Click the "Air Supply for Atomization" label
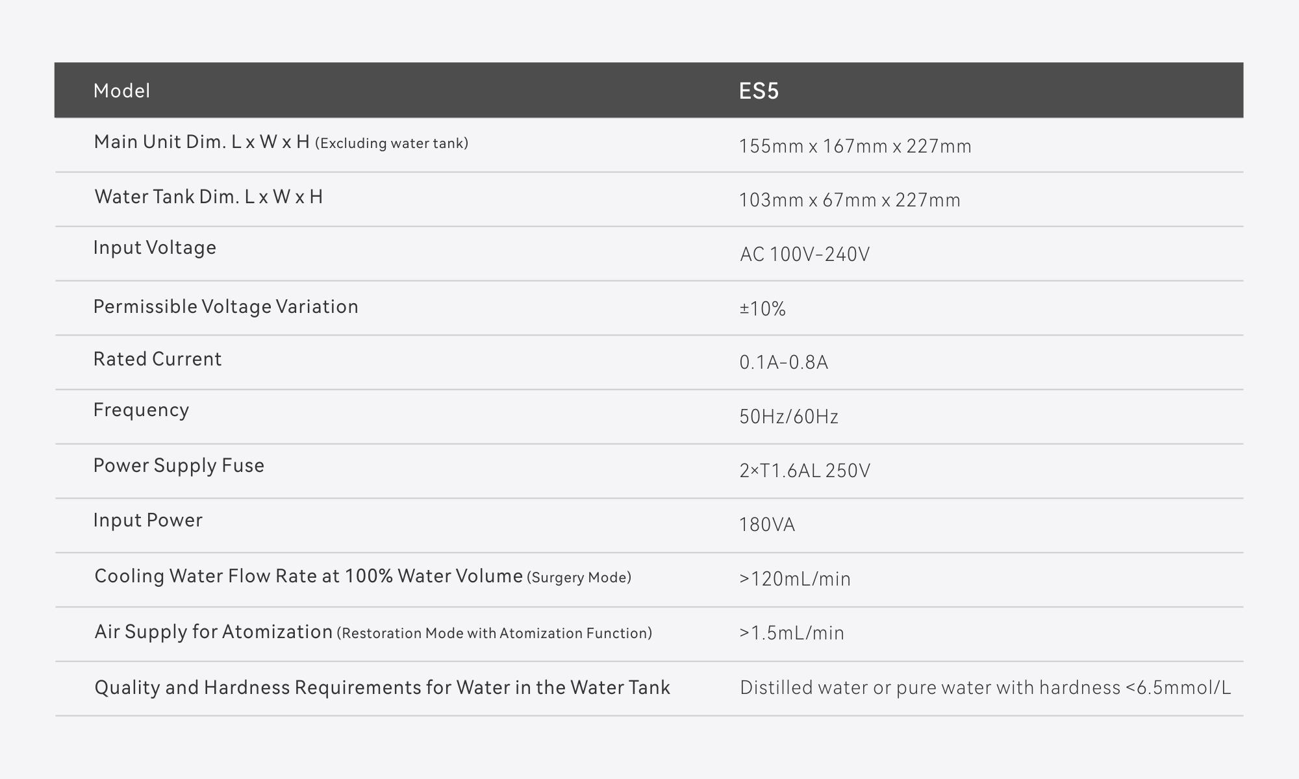Screen dimensions: 1299x779 (214, 632)
